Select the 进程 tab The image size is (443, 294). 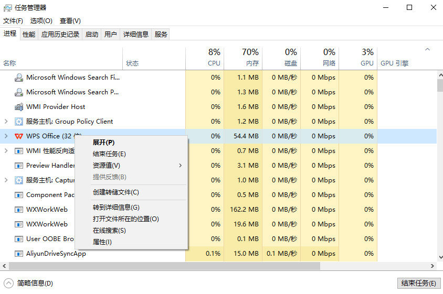coord(10,34)
